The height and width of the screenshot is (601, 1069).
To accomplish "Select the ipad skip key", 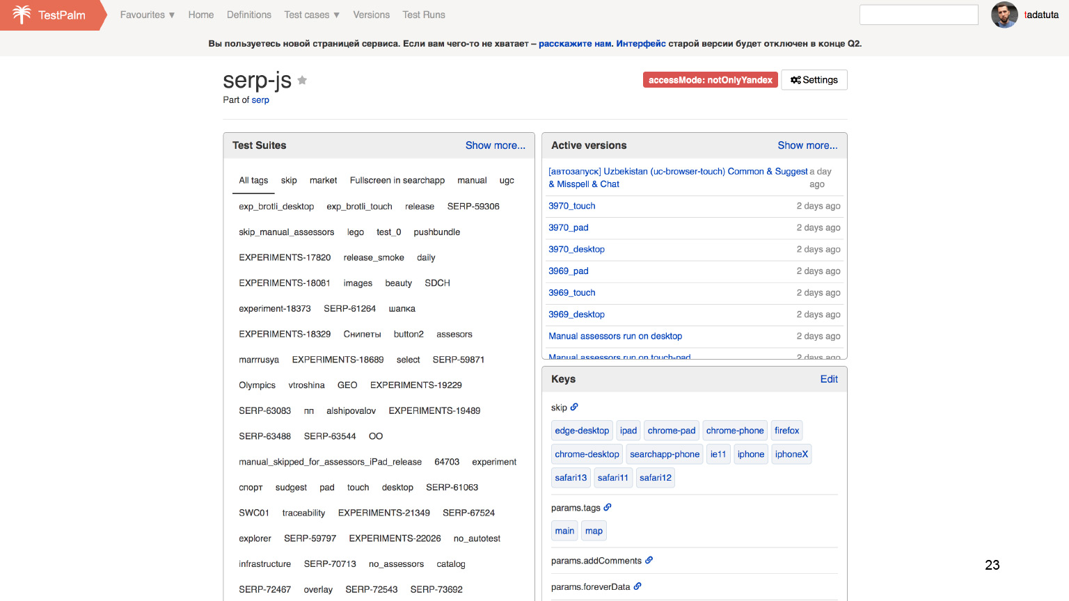I will [x=628, y=431].
